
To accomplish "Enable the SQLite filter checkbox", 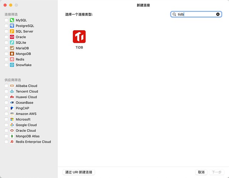I will (6, 43).
